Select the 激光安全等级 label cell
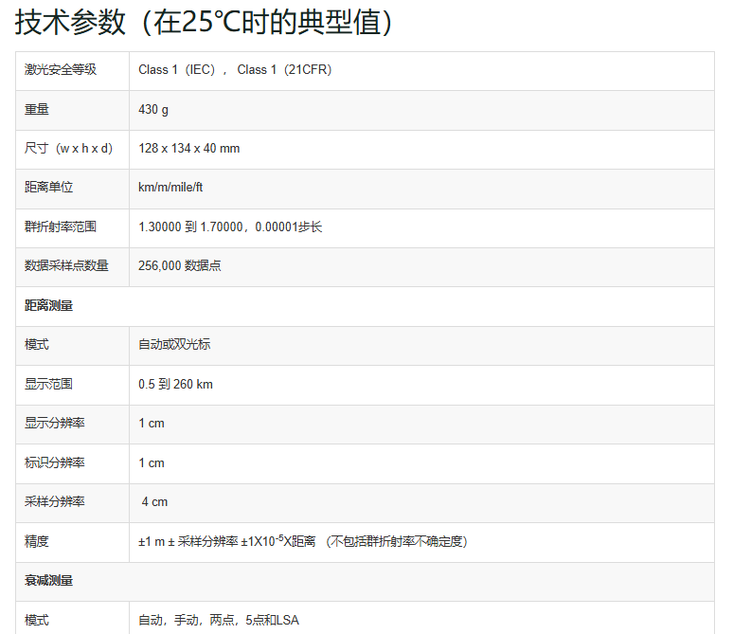The height and width of the screenshot is (634, 751). pos(72,71)
